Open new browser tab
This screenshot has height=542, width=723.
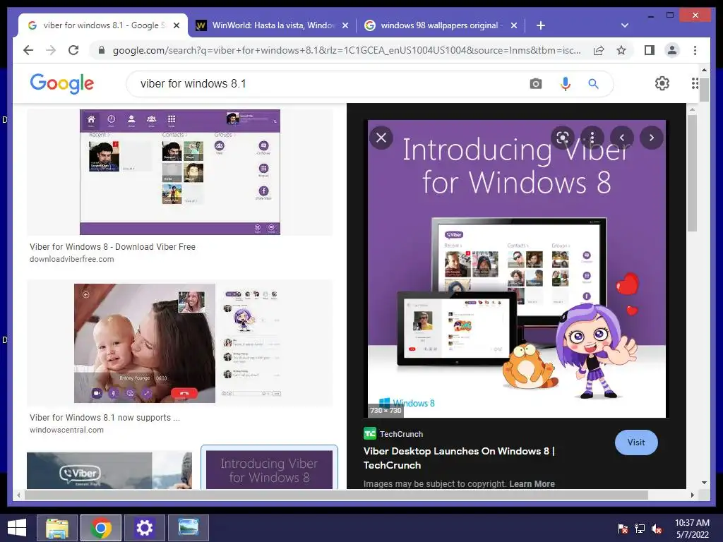pyautogui.click(x=541, y=25)
